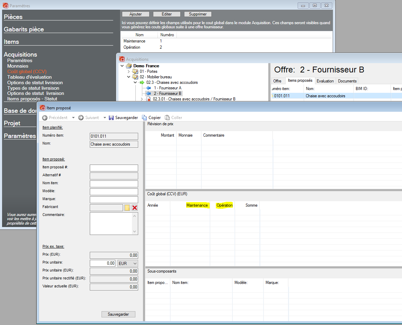Collapse the 02 - Mobilier bureau node
The image size is (402, 325).
[129, 77]
